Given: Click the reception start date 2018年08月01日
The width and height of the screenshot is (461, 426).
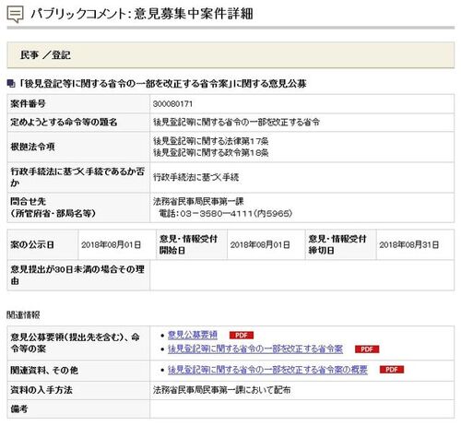Looking at the screenshot, I should [260, 244].
